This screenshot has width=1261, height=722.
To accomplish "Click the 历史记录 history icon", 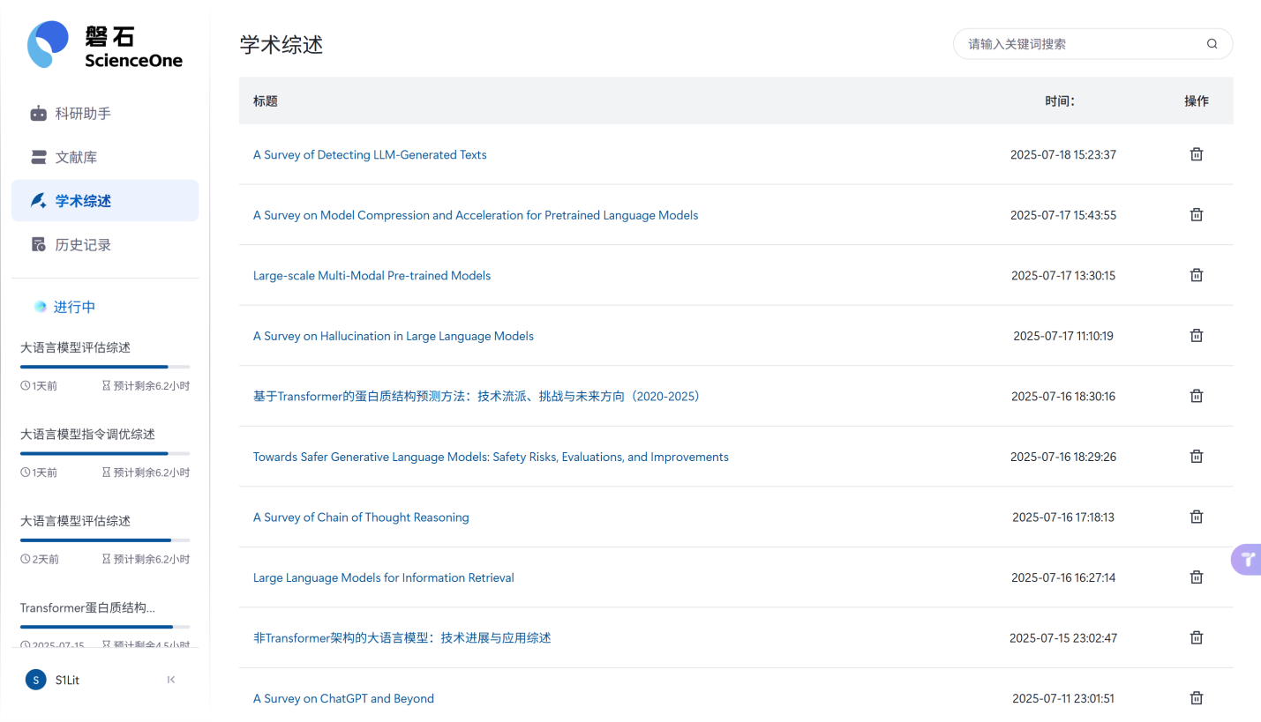I will tap(38, 244).
